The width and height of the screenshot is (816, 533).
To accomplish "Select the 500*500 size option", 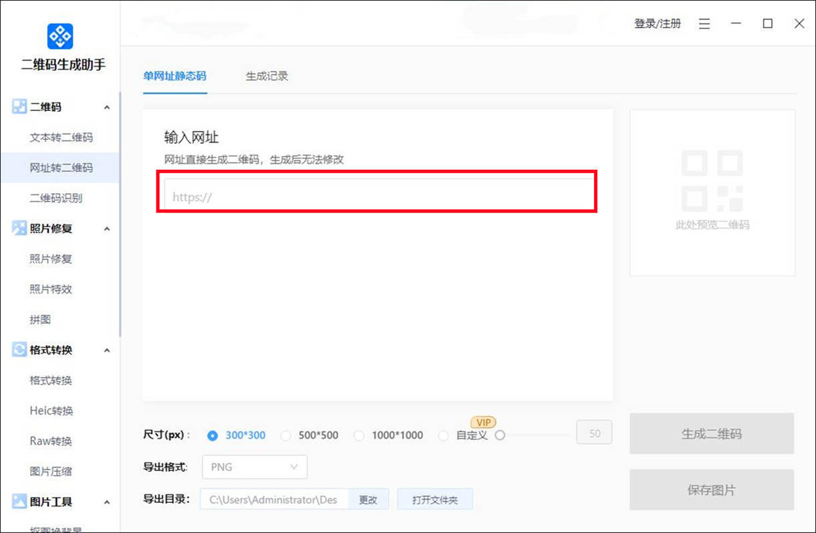I will 287,435.
